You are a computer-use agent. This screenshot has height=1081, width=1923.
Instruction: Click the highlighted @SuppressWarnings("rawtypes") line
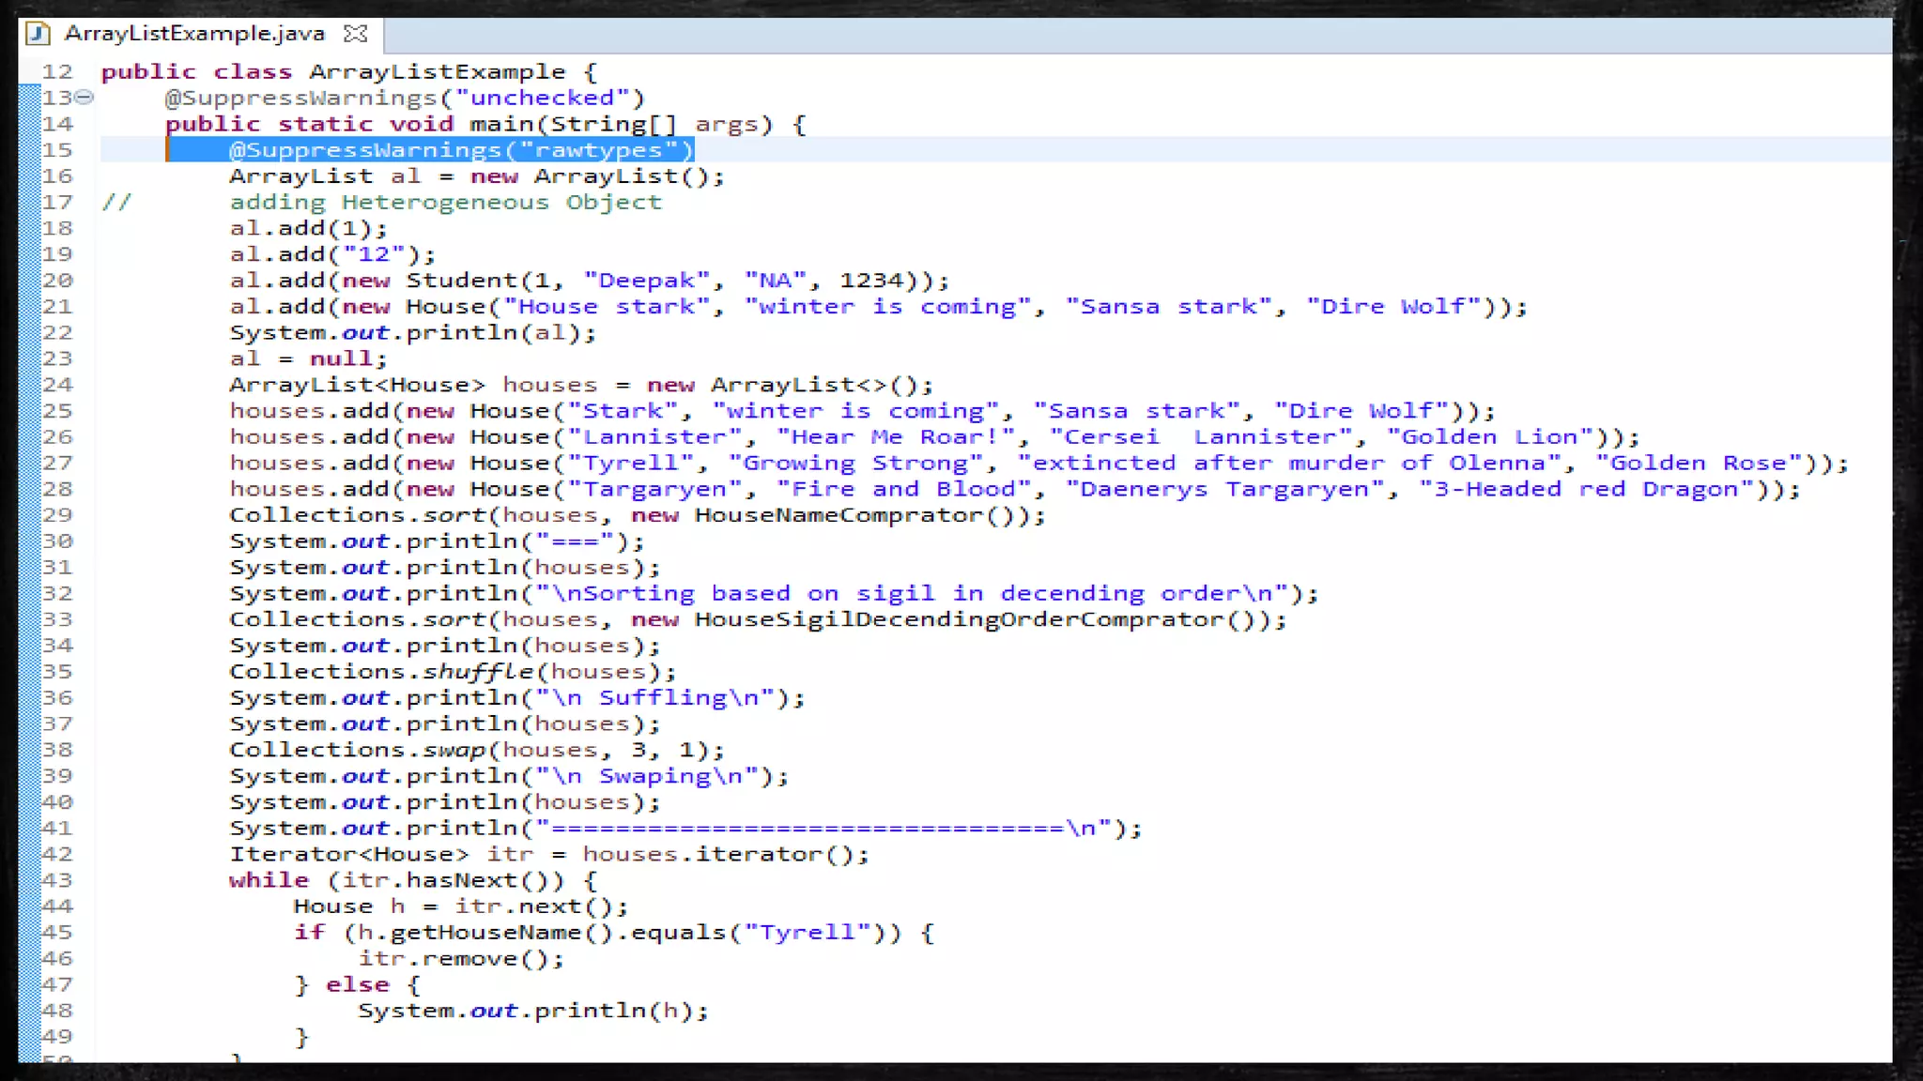pos(460,150)
